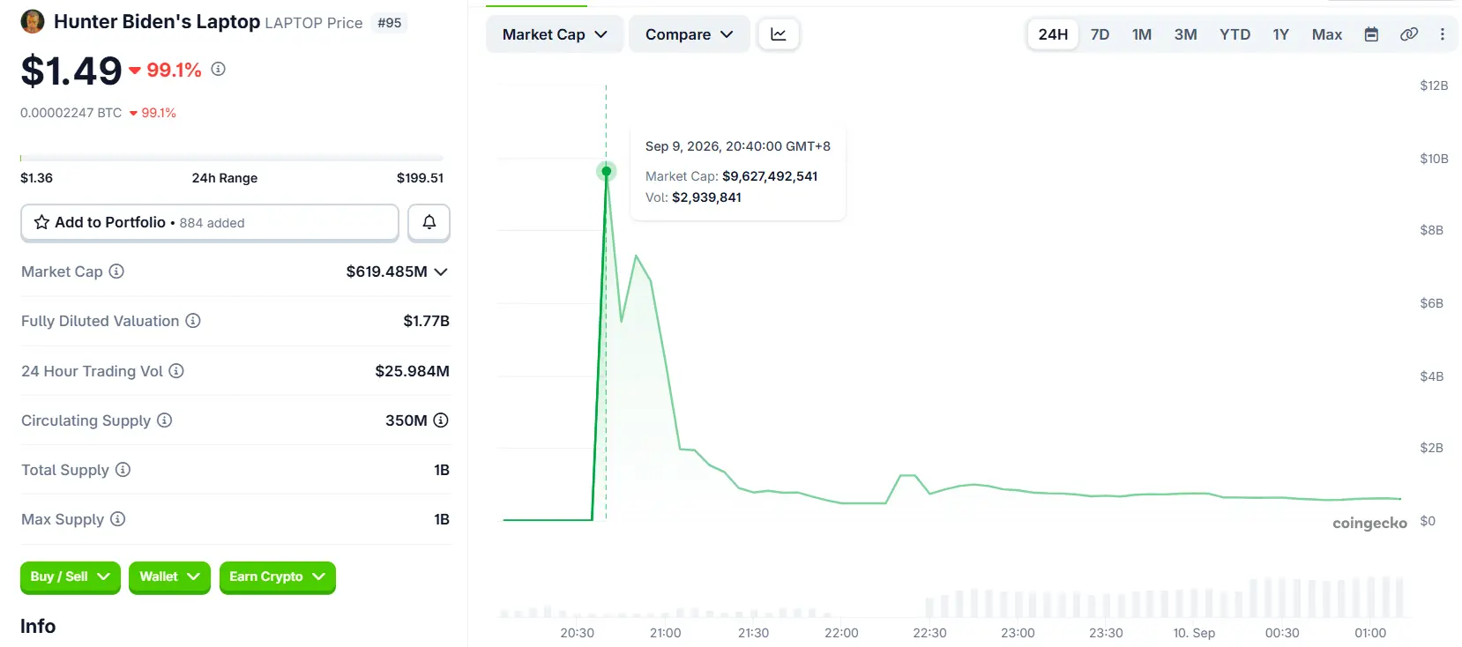Click the chart peak data point marker
The width and height of the screenshot is (1462, 647).
607,171
